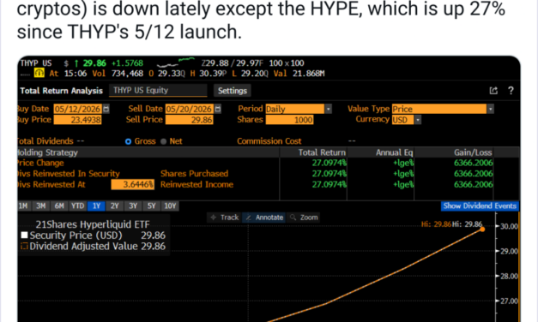Viewport: 538px width, 322px height.
Task: Click the Buy Date field 05/12/2026
Action: pos(77,109)
